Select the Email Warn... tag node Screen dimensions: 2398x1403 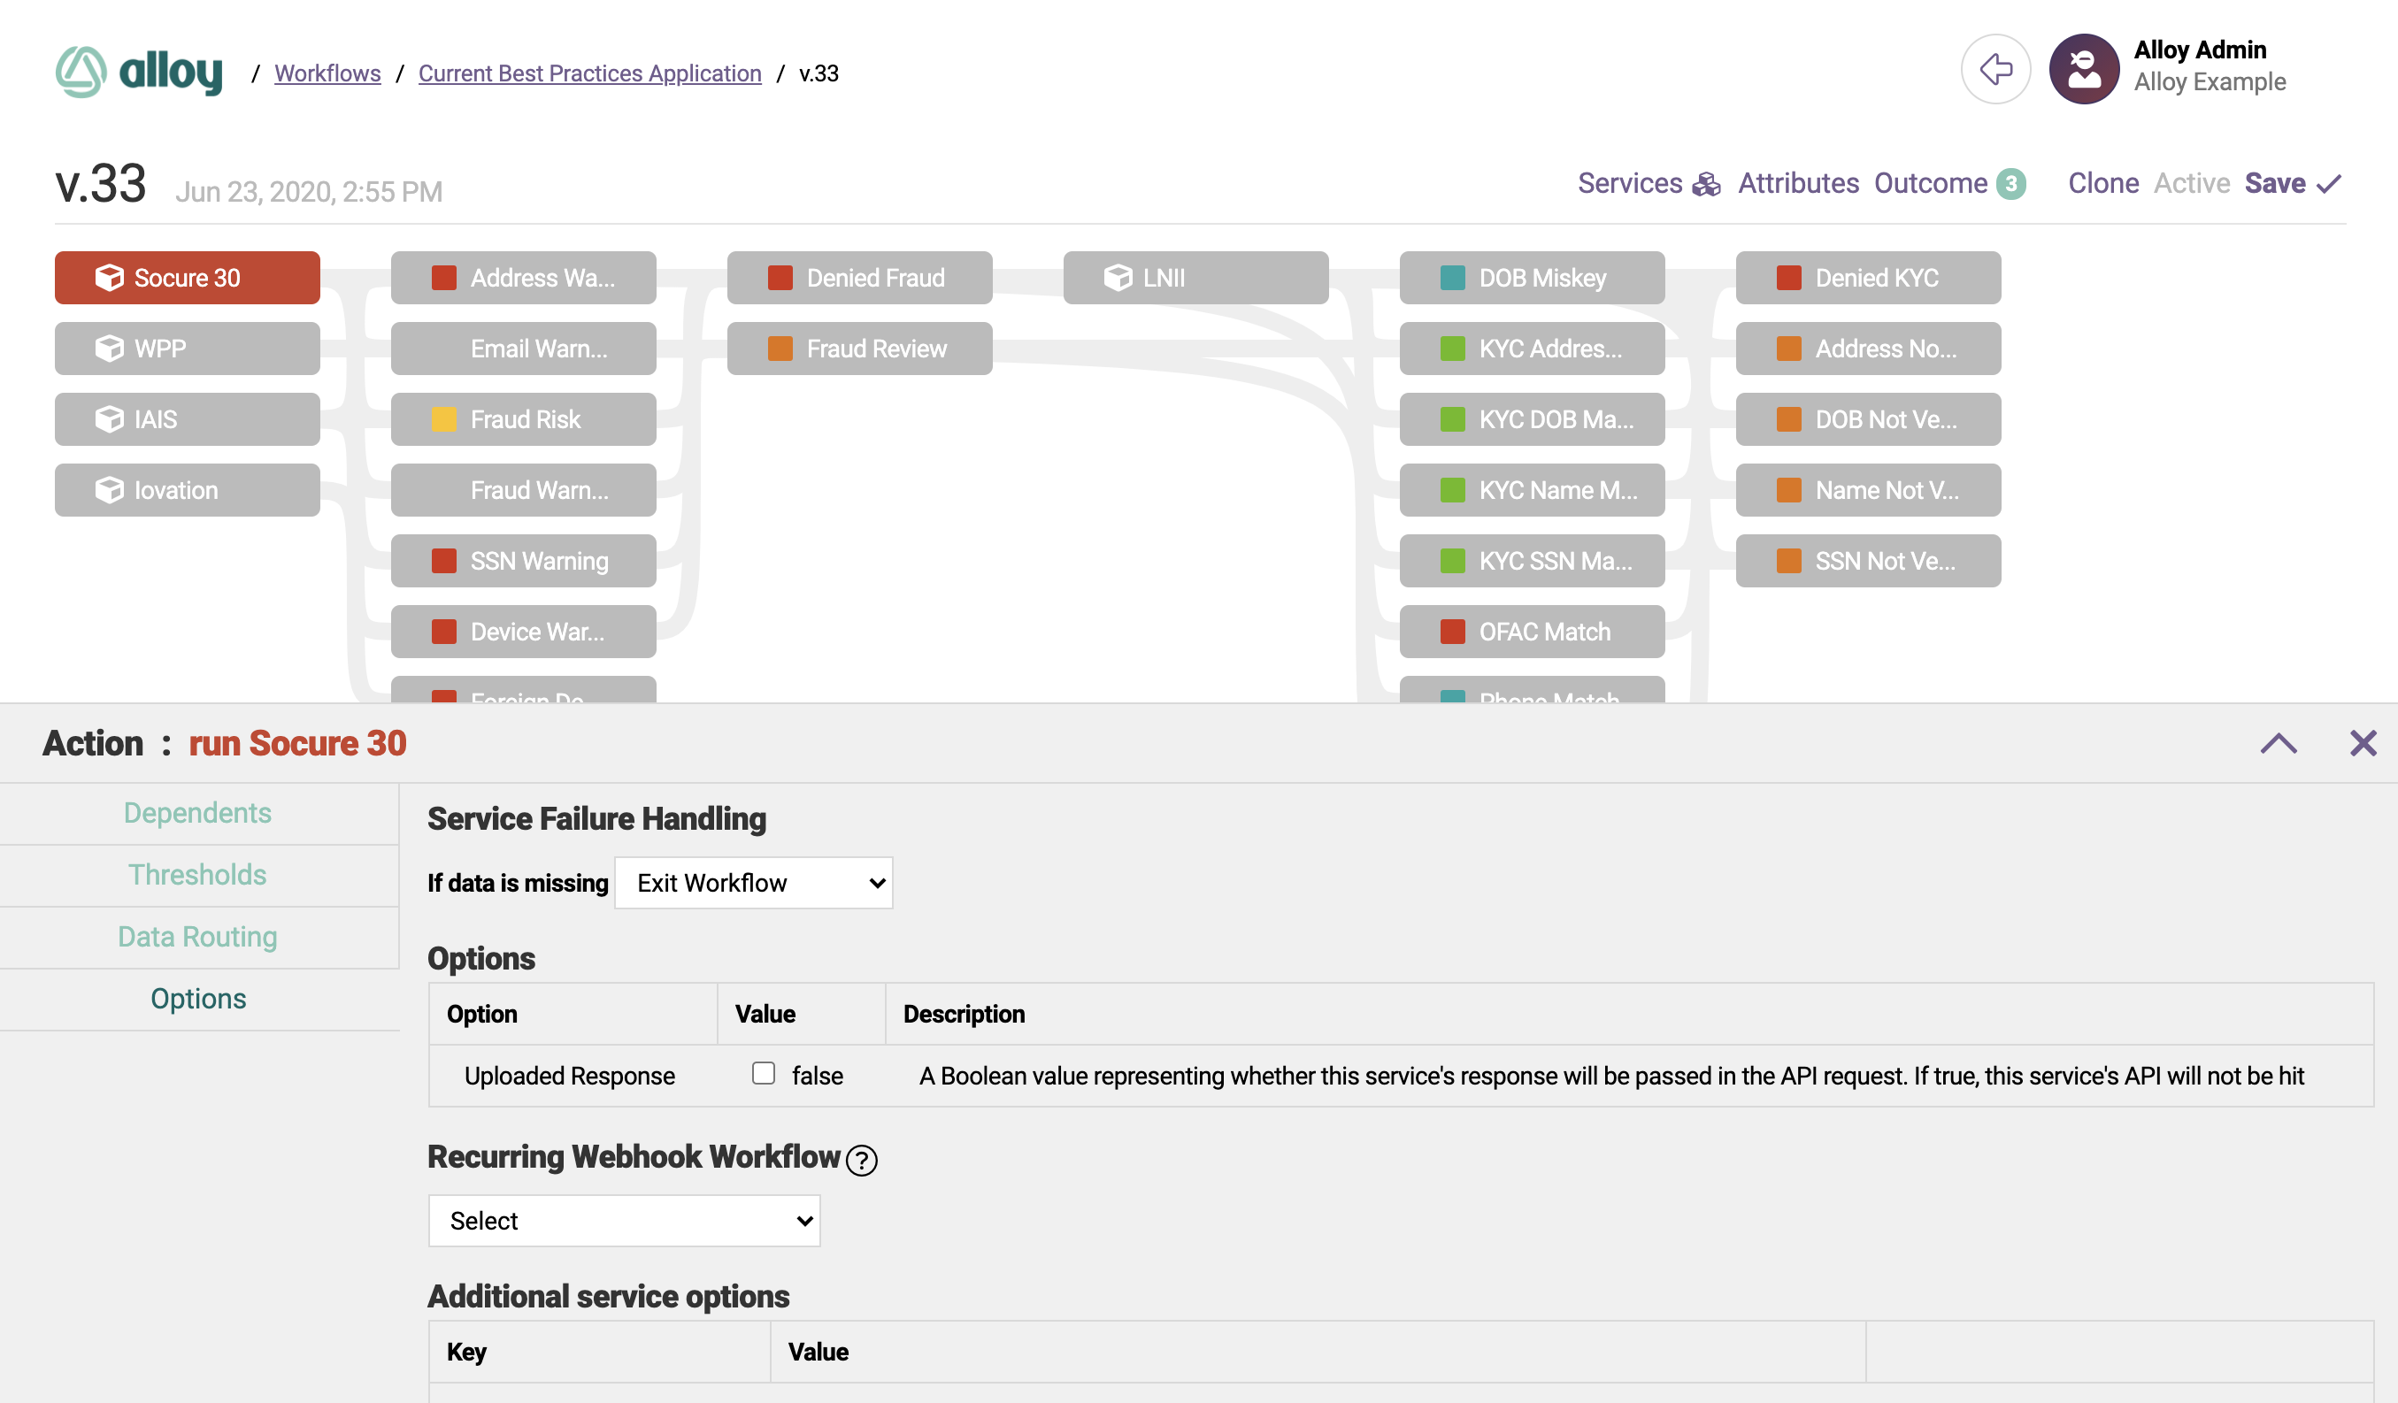click(523, 349)
